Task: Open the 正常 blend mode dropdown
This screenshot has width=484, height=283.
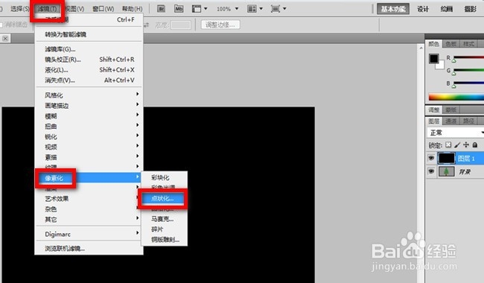Action: click(x=455, y=133)
